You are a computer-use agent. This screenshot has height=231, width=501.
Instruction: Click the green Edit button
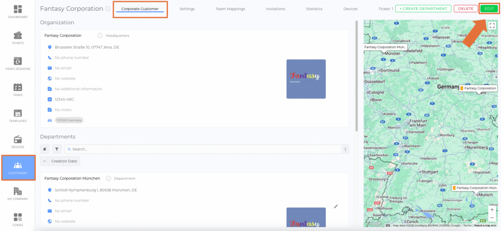tap(489, 9)
